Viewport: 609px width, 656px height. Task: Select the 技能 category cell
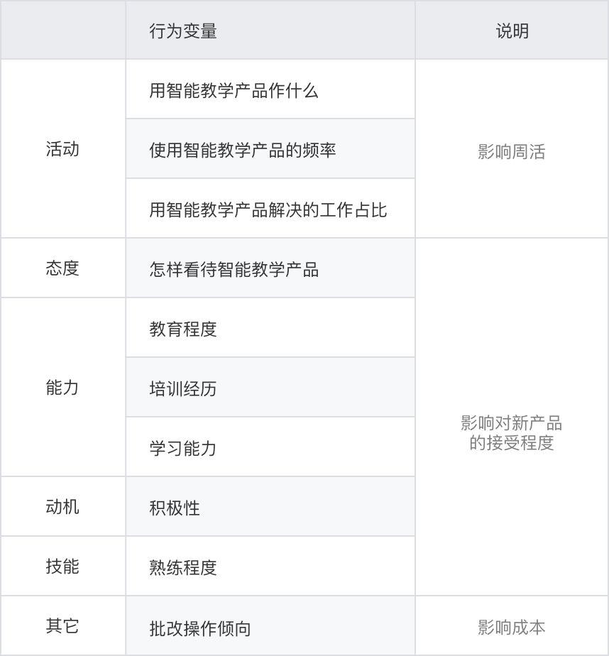[x=62, y=567]
